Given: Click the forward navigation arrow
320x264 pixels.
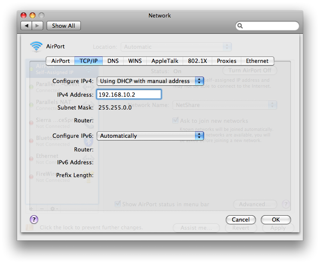Looking at the screenshot, I should (37, 26).
